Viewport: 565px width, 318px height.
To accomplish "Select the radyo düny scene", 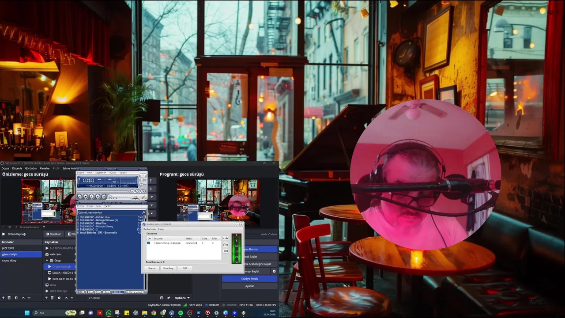I will (x=21, y=261).
